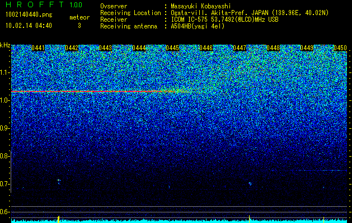Image resolution: width=352 pixels, height=223 pixels.
Task: Click the 1.0 kHz axis label
Action: pyautogui.click(x=4, y=100)
